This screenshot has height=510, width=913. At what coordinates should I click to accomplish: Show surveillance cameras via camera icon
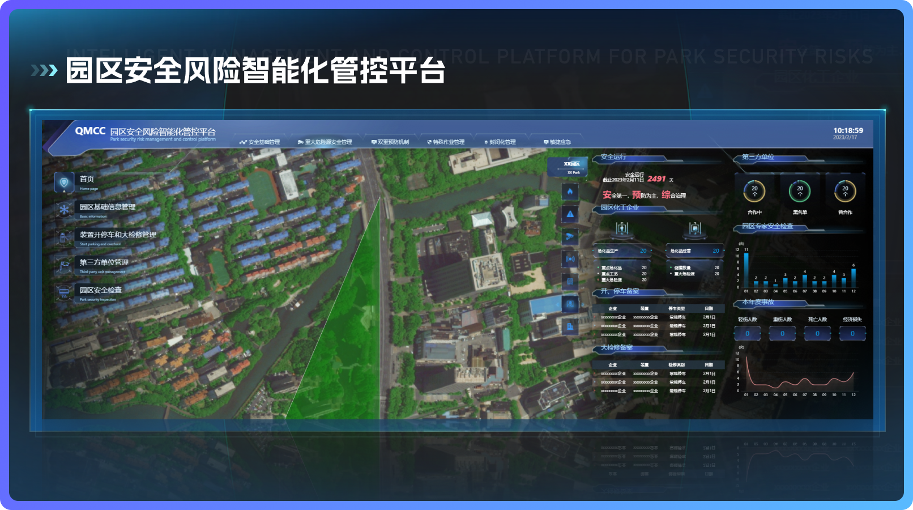click(x=570, y=236)
